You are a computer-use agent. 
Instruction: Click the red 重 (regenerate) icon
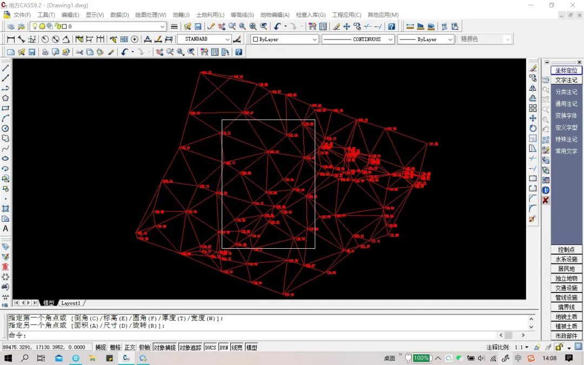pos(5,267)
